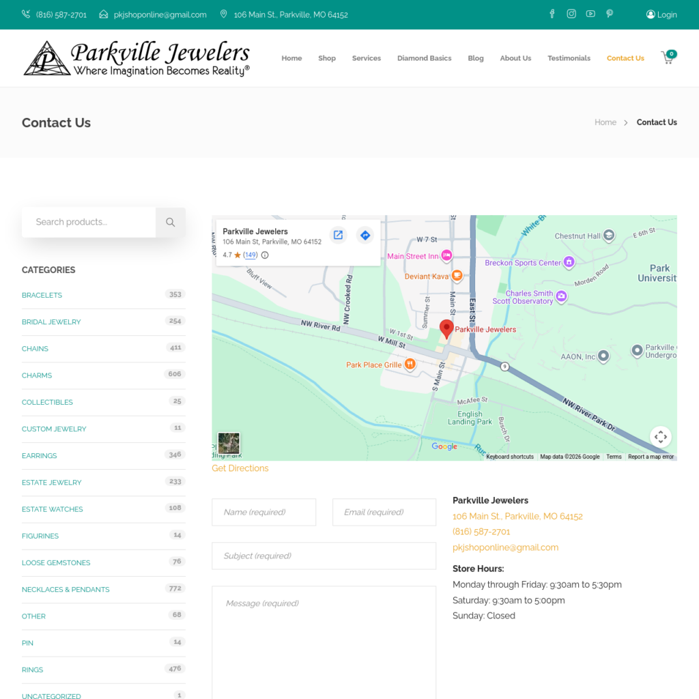
Task: Click the Home breadcrumb link
Action: pos(605,122)
